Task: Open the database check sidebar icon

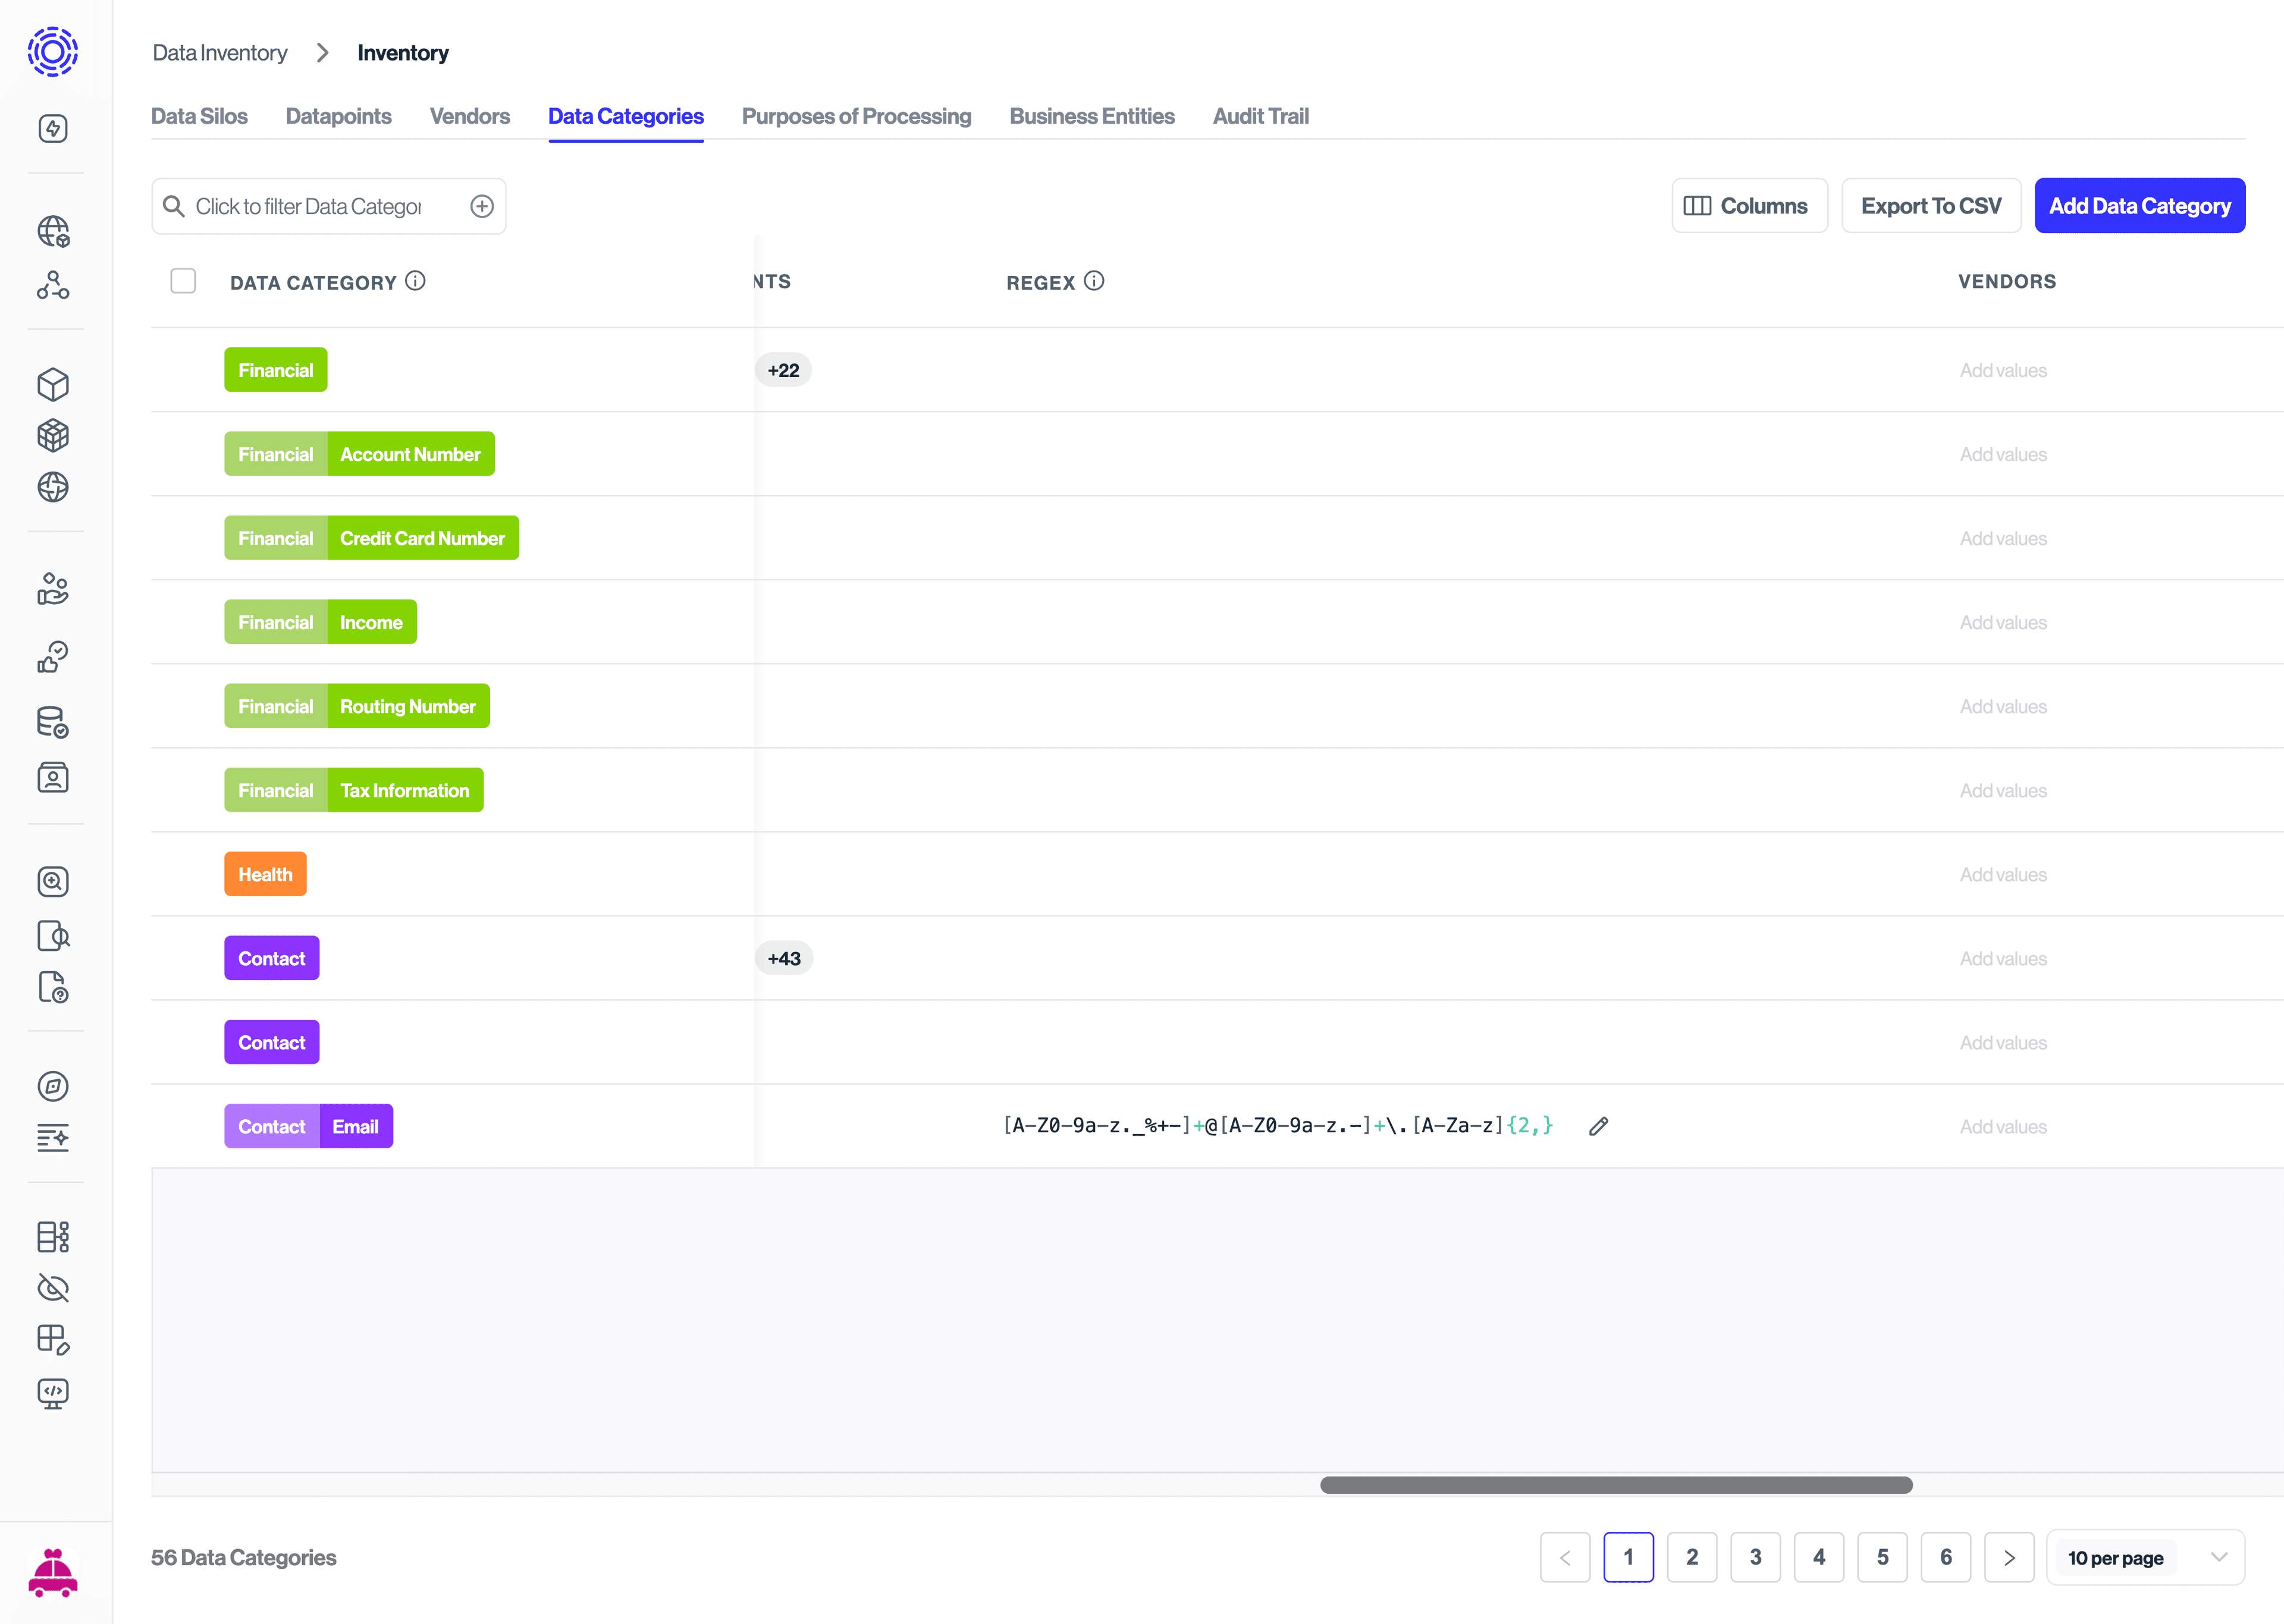Action: [x=53, y=722]
